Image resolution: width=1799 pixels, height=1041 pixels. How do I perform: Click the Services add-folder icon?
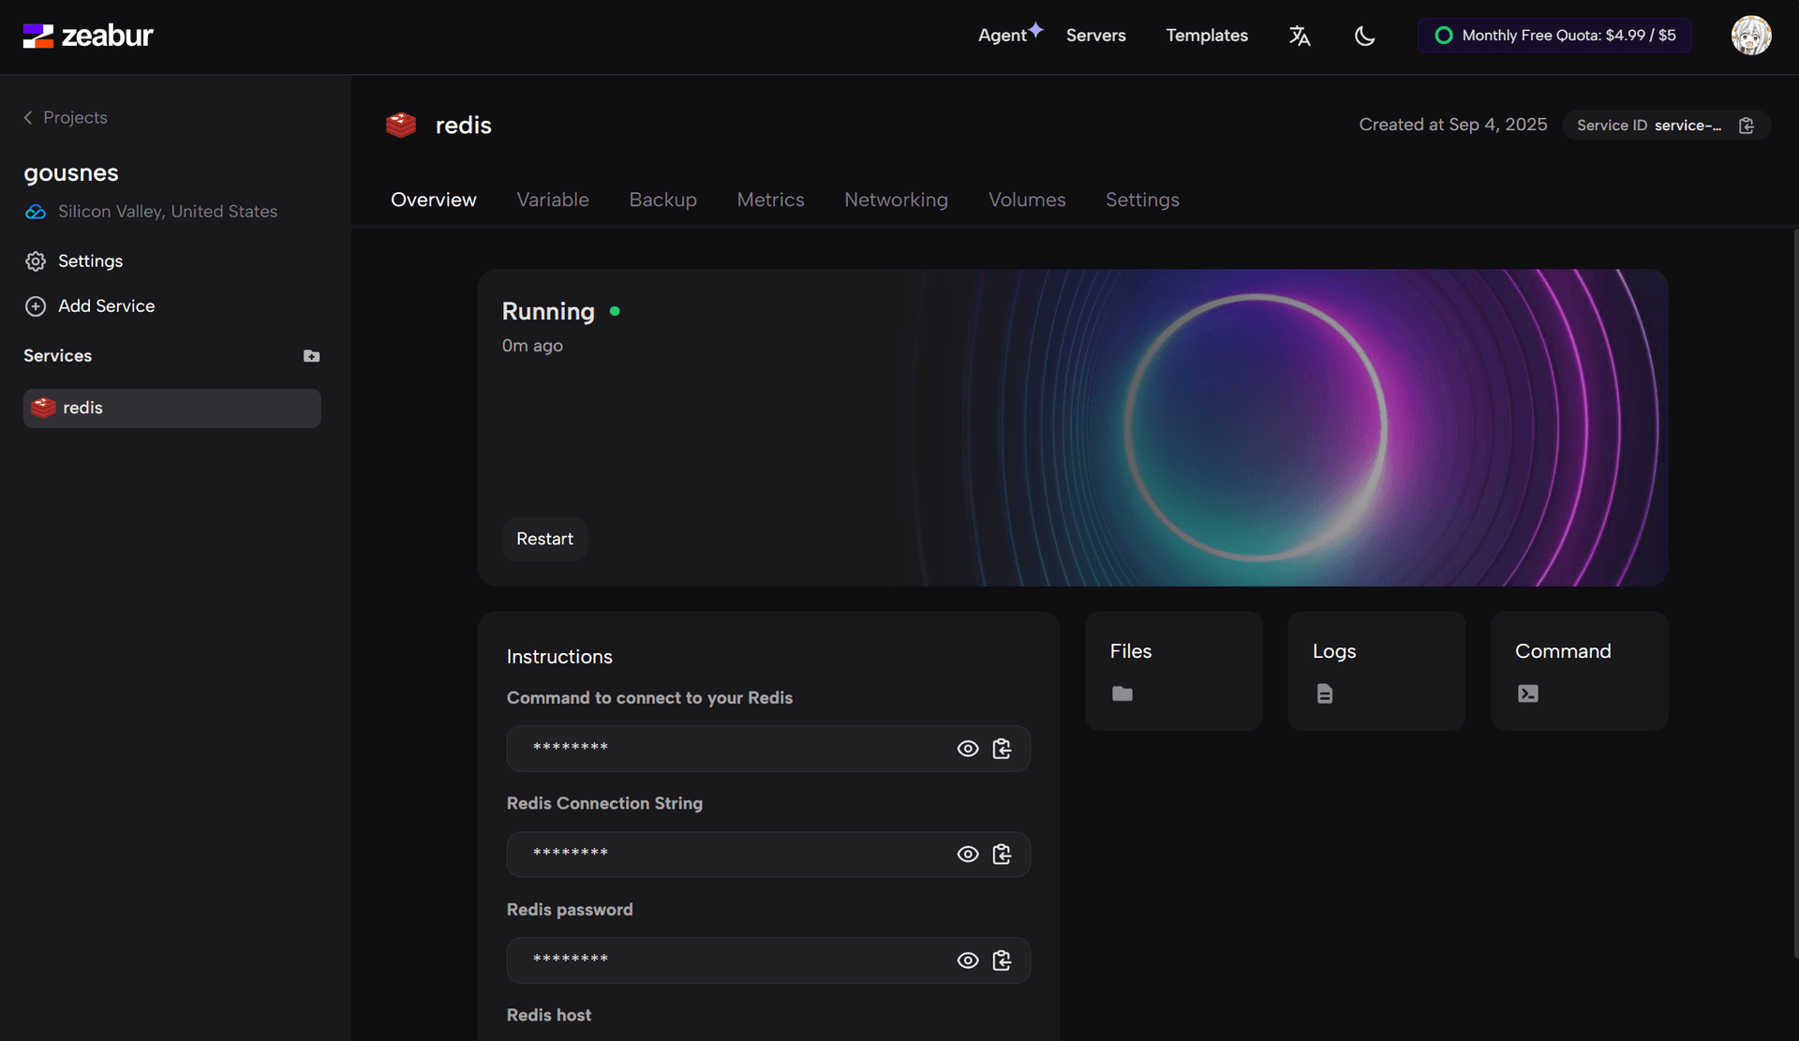[x=311, y=356]
